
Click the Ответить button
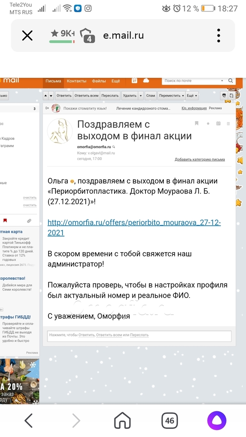pos(64,96)
